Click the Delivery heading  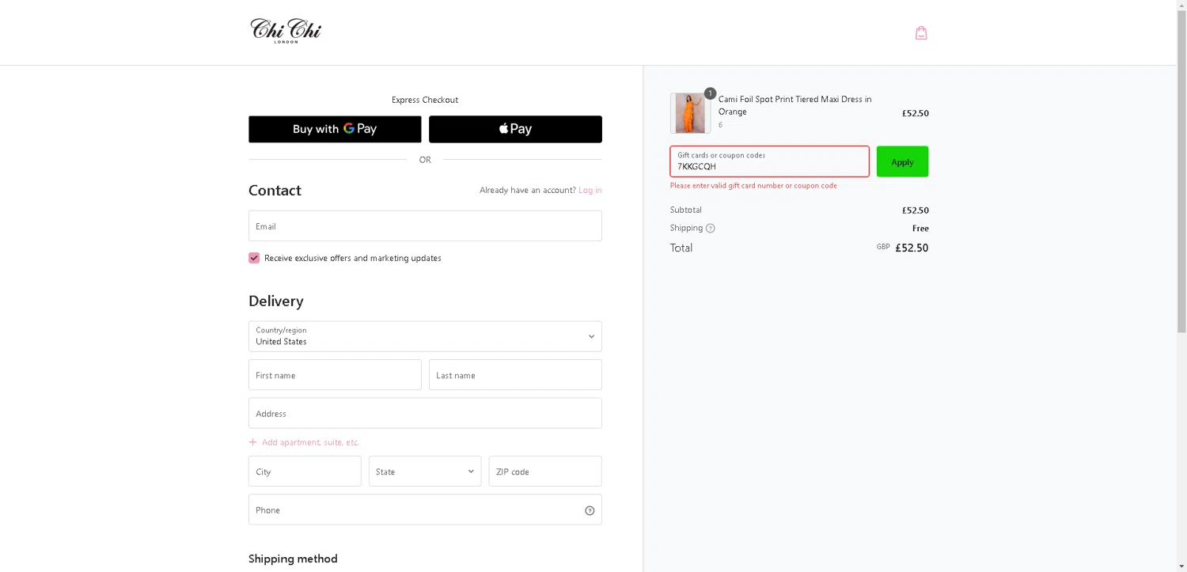click(x=276, y=301)
